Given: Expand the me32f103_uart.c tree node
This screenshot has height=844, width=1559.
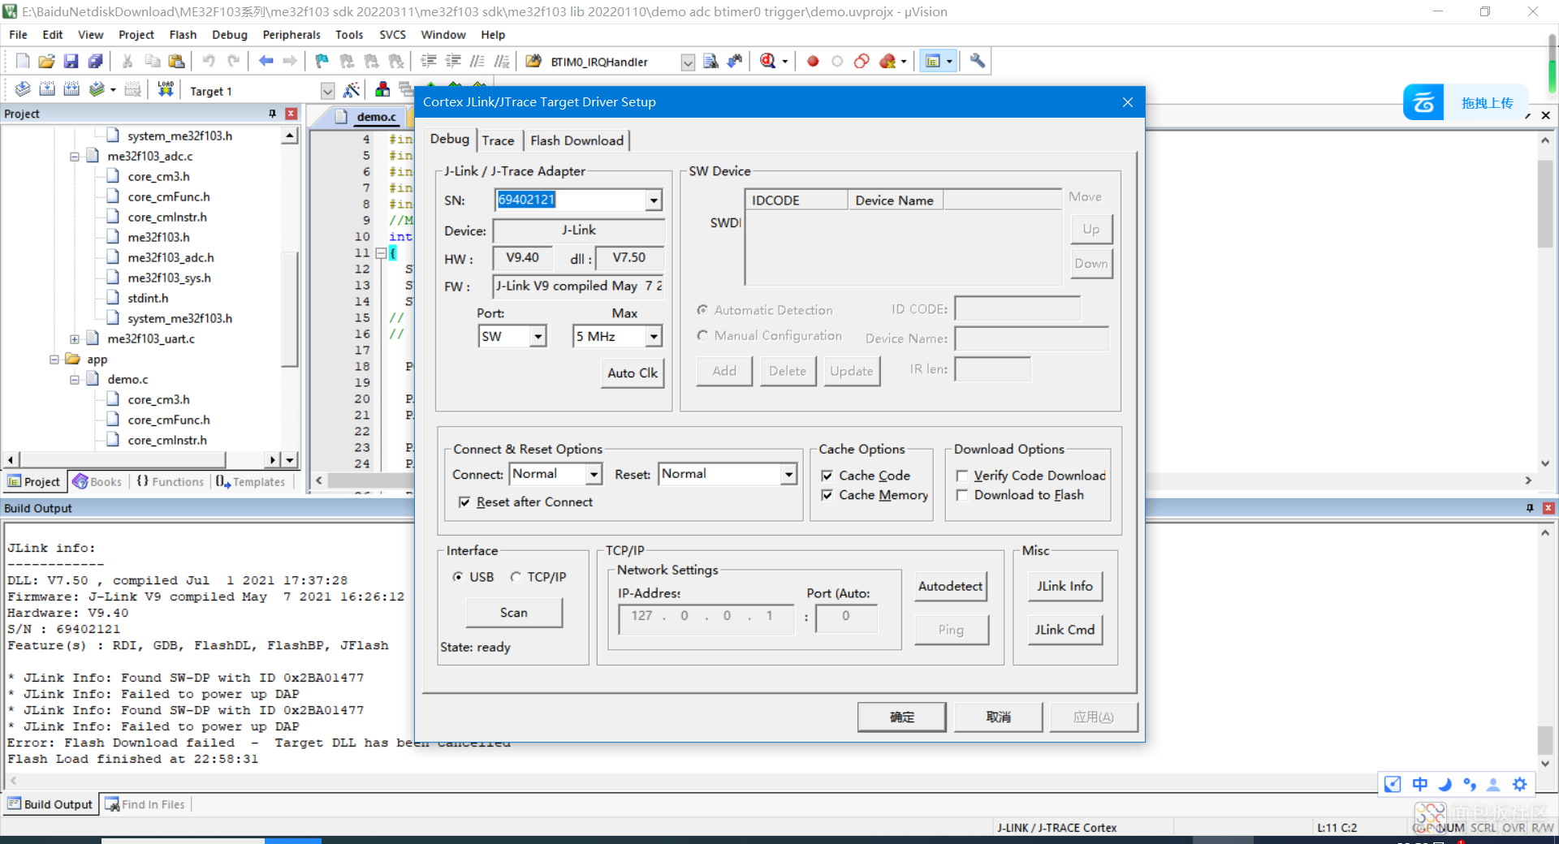Looking at the screenshot, I should coord(74,338).
